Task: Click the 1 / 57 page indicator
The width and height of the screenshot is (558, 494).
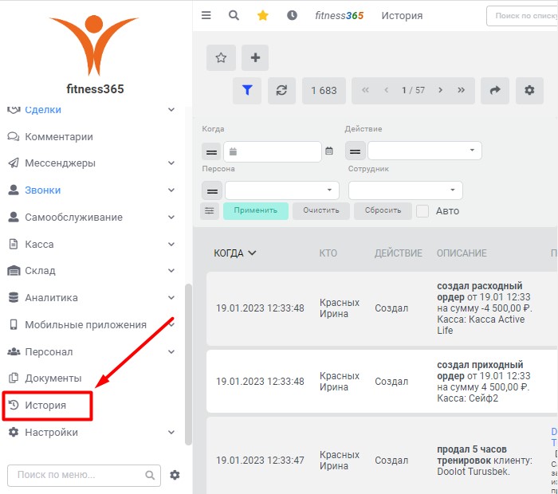Action: [x=413, y=90]
